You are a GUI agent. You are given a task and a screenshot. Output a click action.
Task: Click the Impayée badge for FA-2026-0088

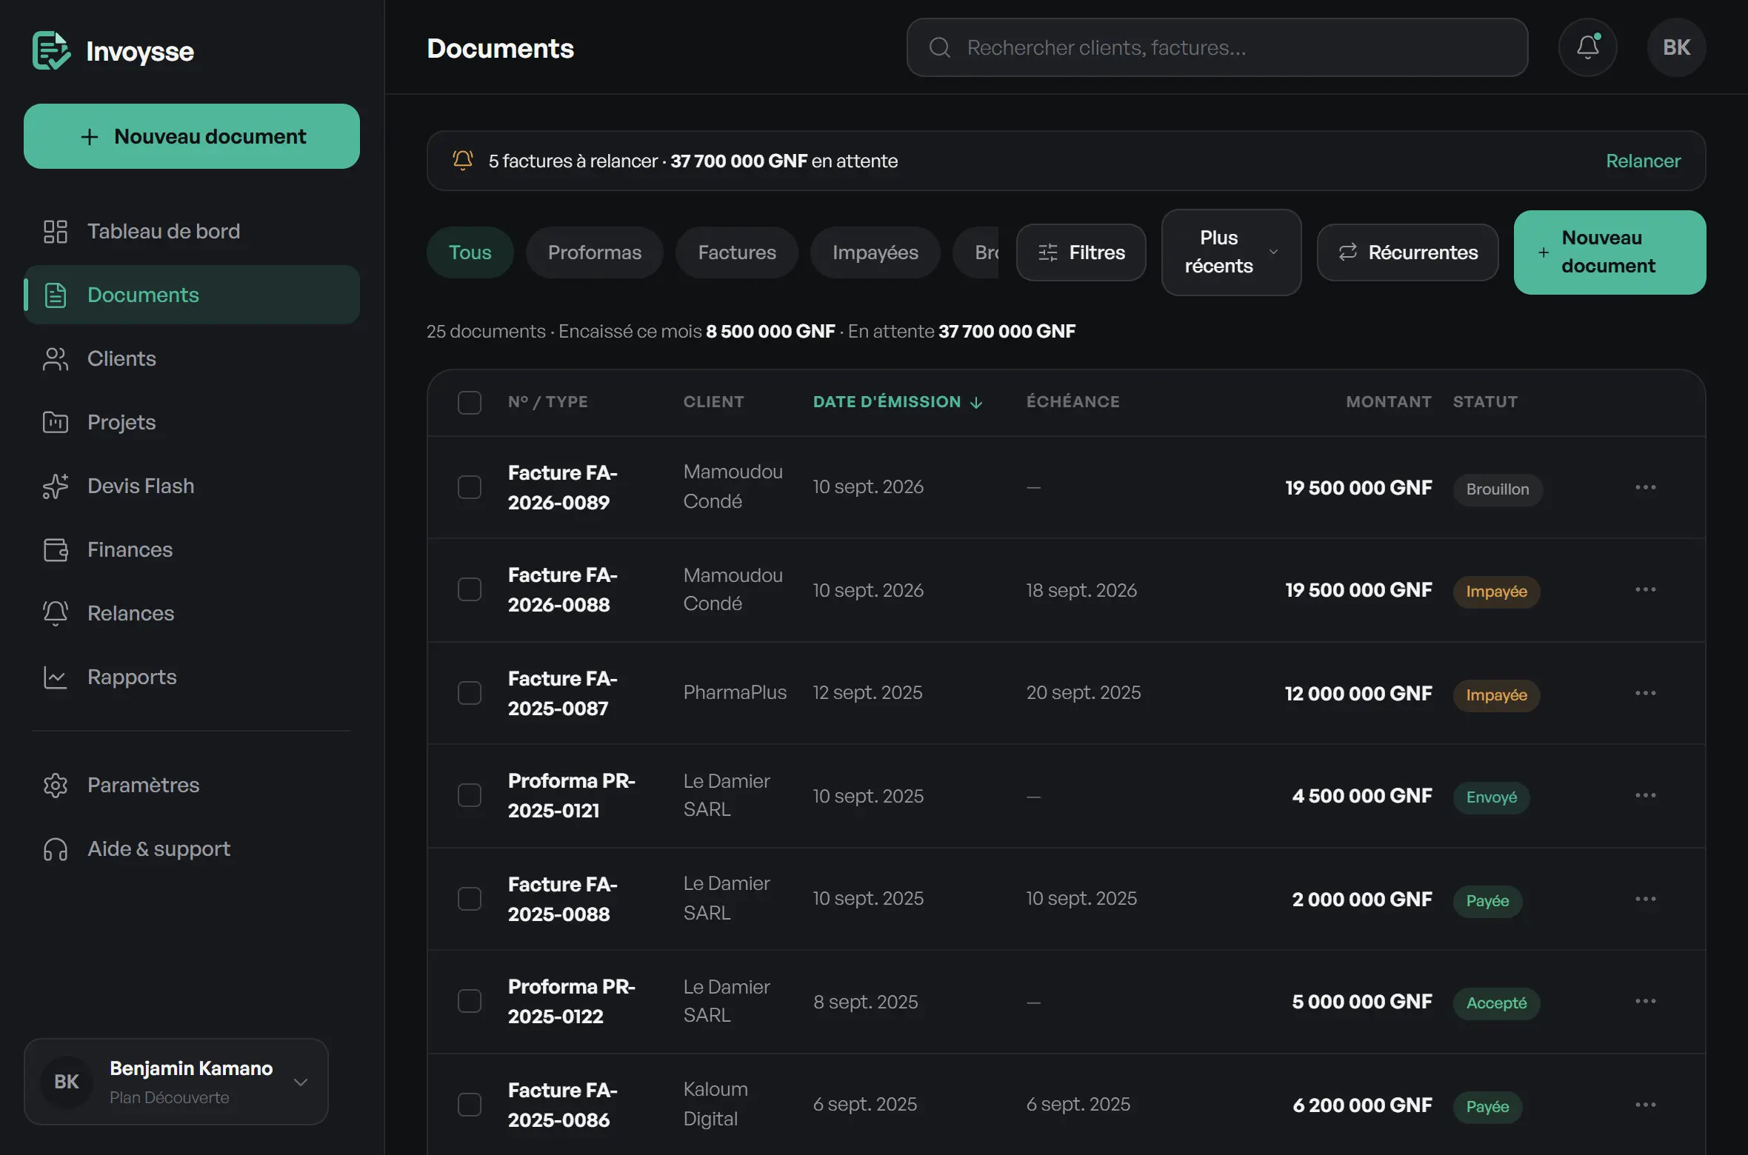(x=1497, y=592)
